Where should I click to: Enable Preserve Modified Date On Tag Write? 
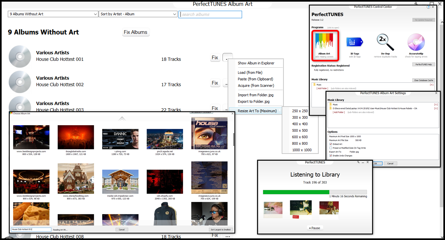pos(331,148)
